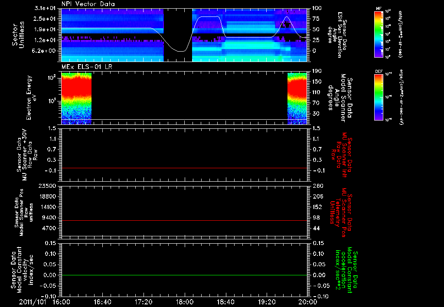The width and height of the screenshot is (444, 307).
Task: Click the 4700 scanner position tick
Action: (x=49, y=228)
